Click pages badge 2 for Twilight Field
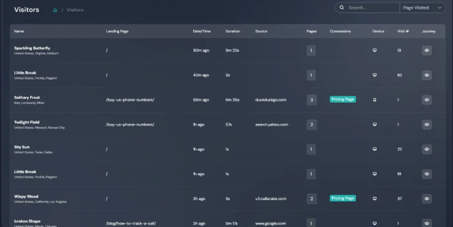Image resolution: width=453 pixels, height=227 pixels. (x=311, y=124)
